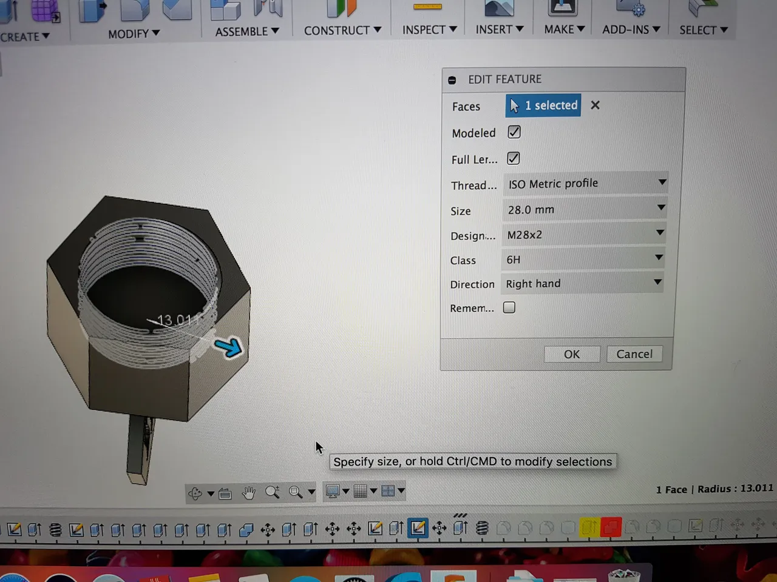Click the Joint icon above ASSEMBLE
This screenshot has height=582, width=777.
268,7
